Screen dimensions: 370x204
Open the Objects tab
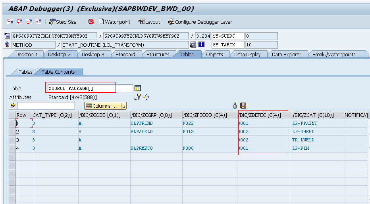pyautogui.click(x=214, y=54)
